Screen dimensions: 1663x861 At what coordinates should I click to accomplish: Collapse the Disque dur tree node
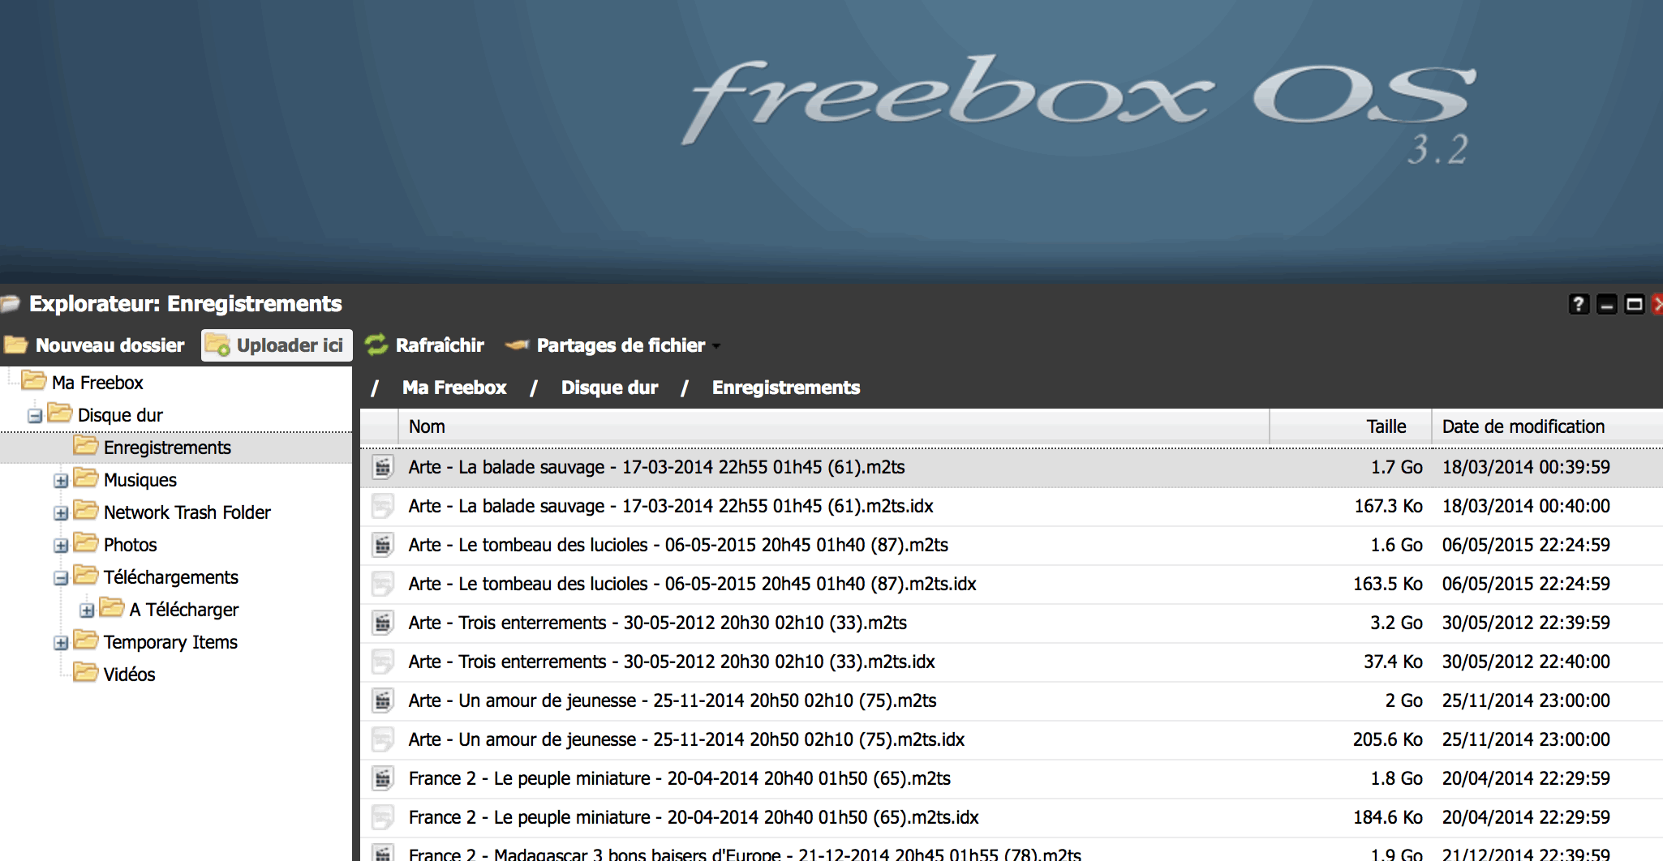[x=35, y=416]
